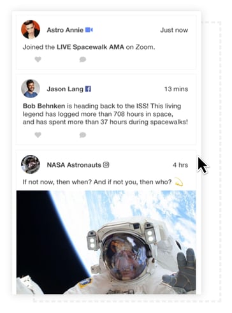The height and width of the screenshot is (313, 232).
Task: Open NASA Astronauts' profile avatar
Action: (31, 164)
